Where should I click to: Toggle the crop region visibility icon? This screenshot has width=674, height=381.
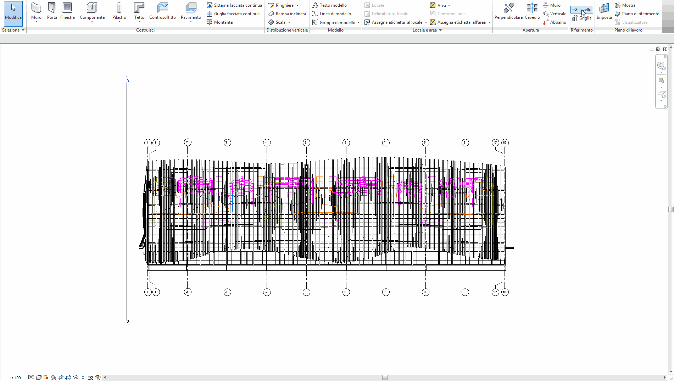coord(68,377)
